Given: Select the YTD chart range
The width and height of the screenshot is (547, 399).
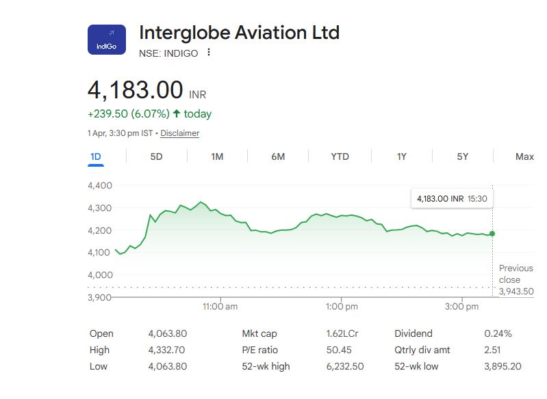Looking at the screenshot, I should (340, 156).
